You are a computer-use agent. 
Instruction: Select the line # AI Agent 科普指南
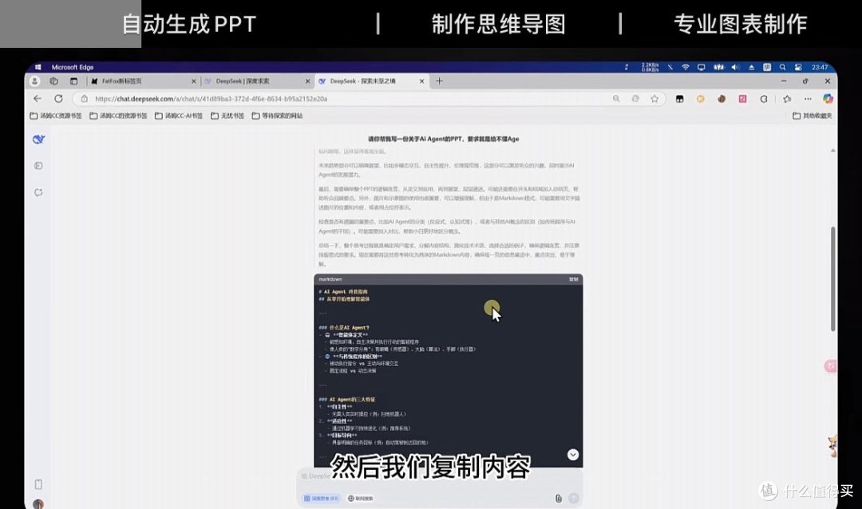(x=343, y=292)
